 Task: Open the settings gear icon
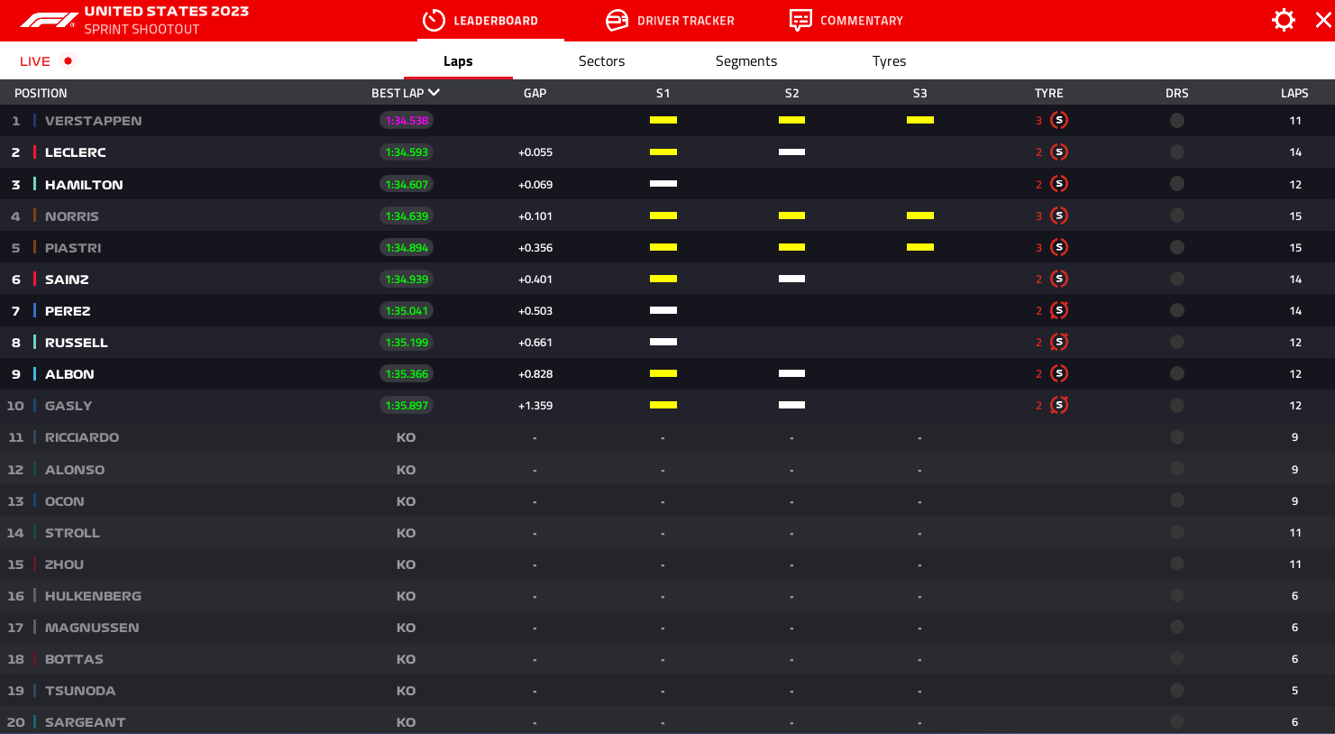coord(1284,20)
